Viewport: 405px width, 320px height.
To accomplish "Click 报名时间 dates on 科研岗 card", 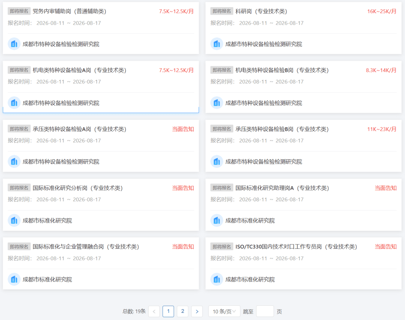I will click(271, 23).
